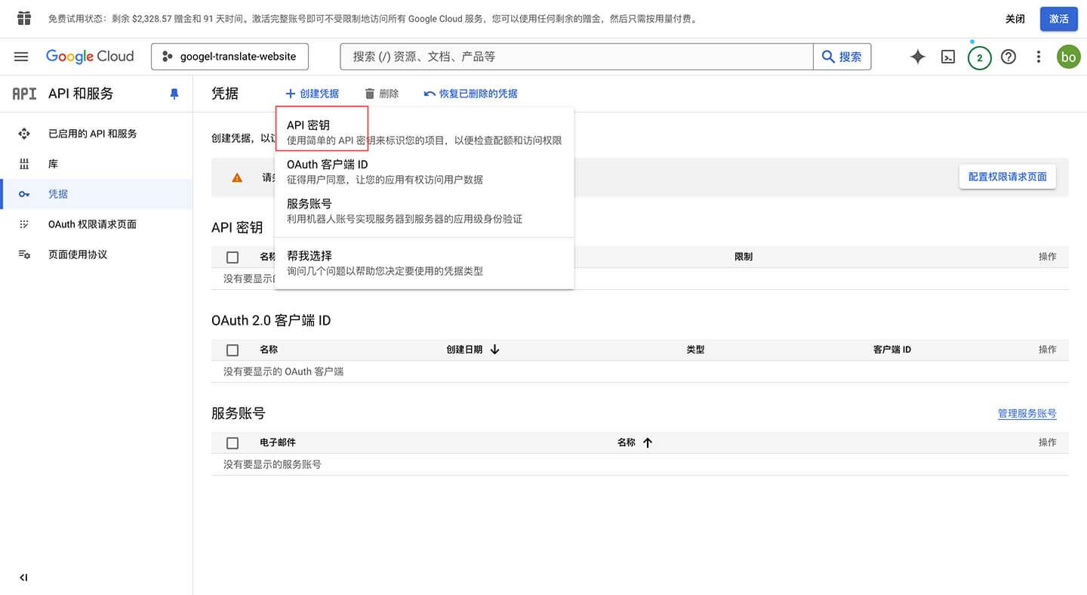Click the 'API 和服务' sidebar title

tap(81, 94)
